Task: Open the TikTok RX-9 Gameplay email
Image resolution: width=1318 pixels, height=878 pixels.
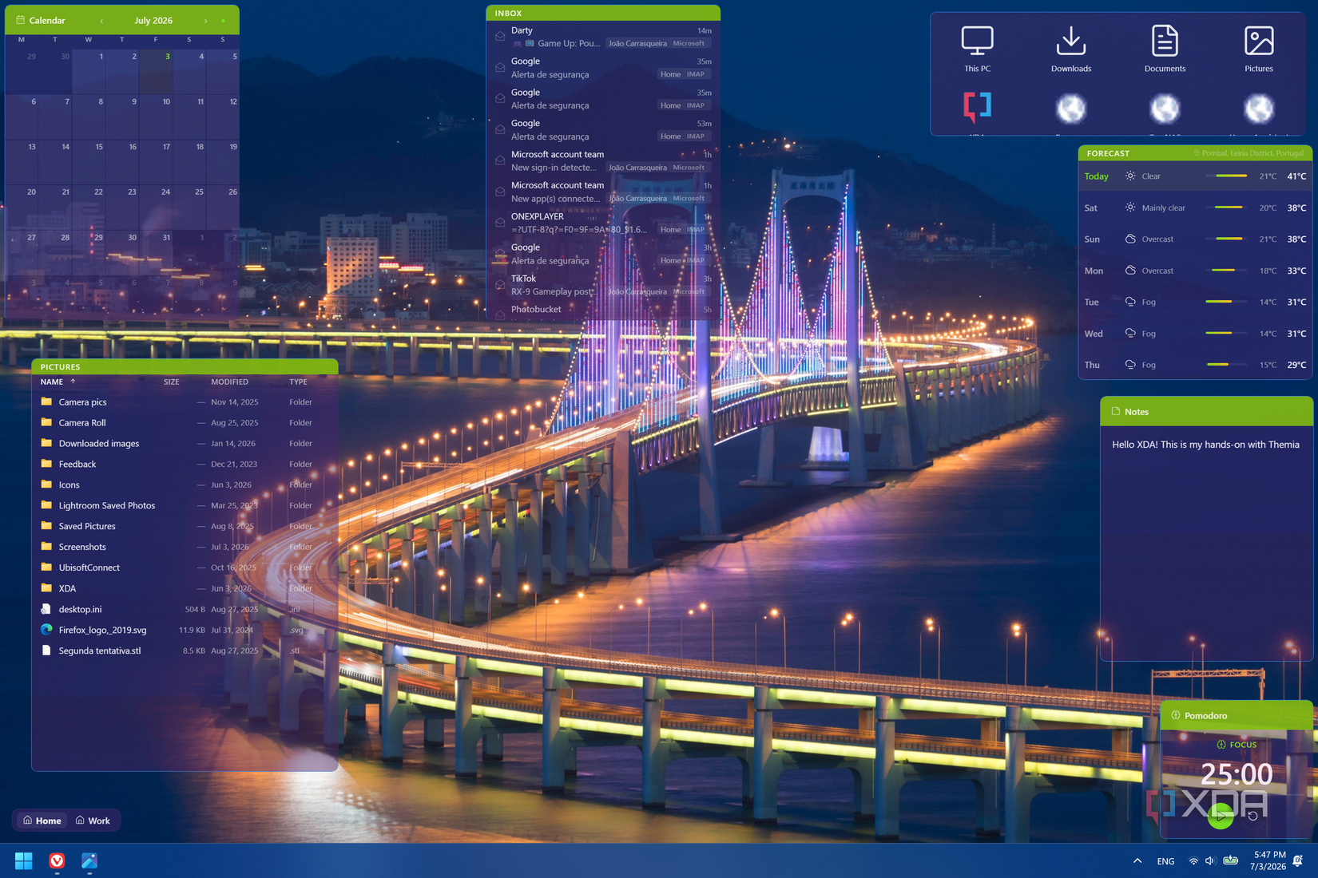Action: (x=603, y=285)
